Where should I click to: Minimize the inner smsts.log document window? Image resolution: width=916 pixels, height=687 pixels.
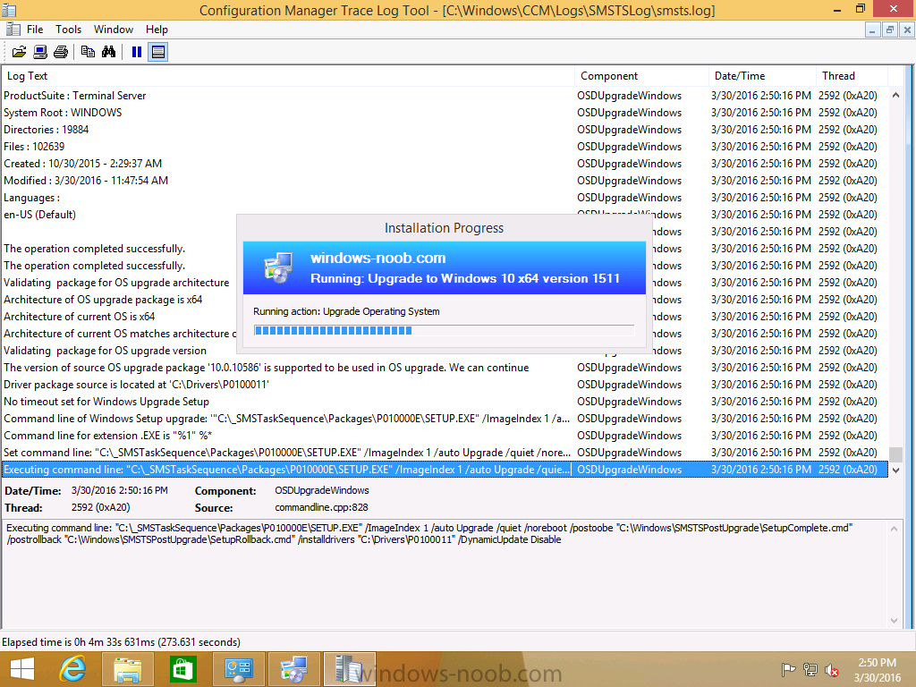click(872, 30)
